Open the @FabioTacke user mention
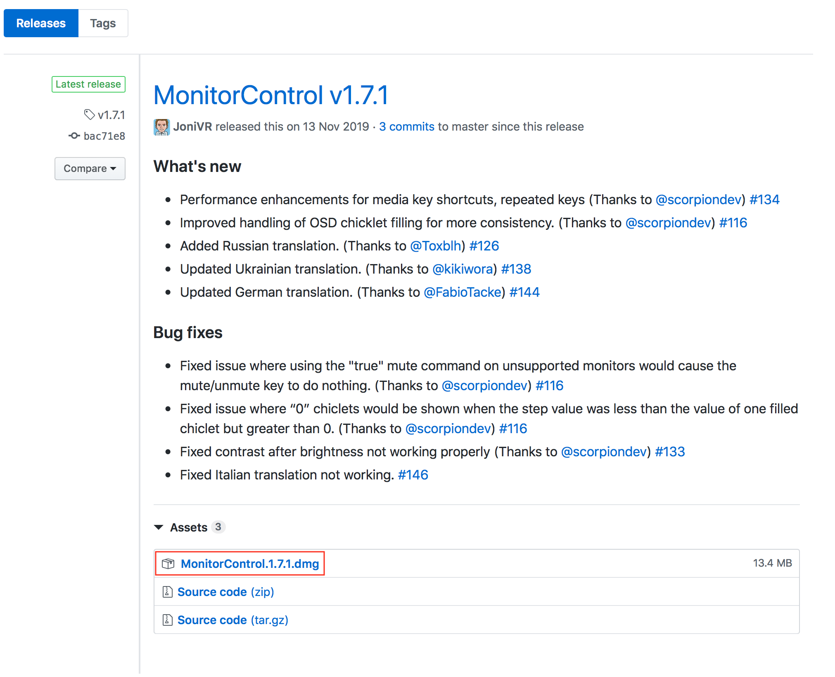Viewport: 835px width, 677px height. coord(462,292)
